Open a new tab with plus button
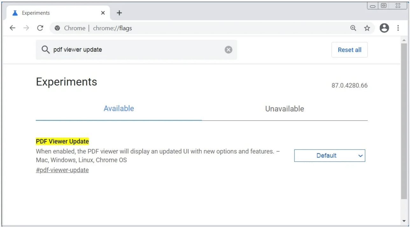 click(119, 13)
